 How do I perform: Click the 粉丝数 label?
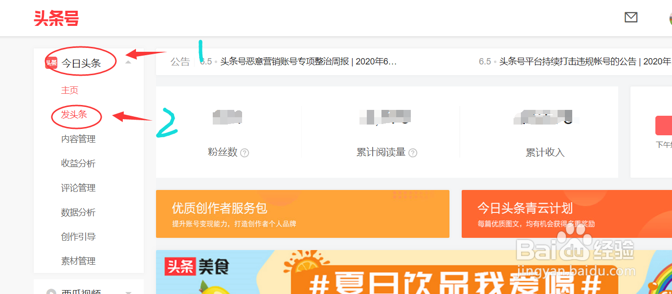click(223, 152)
